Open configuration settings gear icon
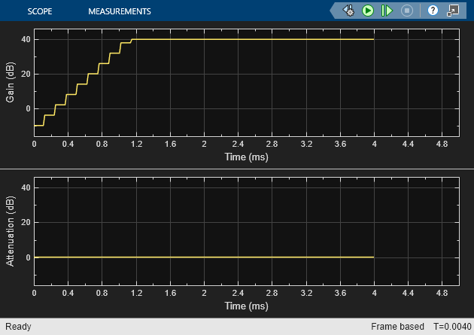This screenshot has width=474, height=335. pyautogui.click(x=348, y=11)
